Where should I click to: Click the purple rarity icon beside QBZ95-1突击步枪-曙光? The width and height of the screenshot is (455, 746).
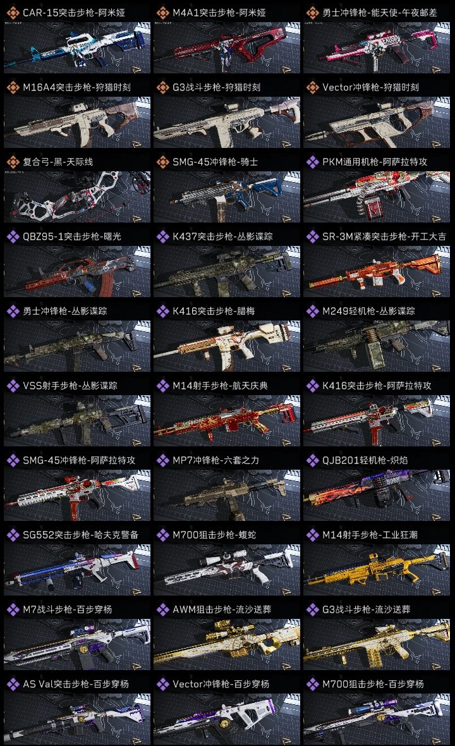tap(13, 236)
